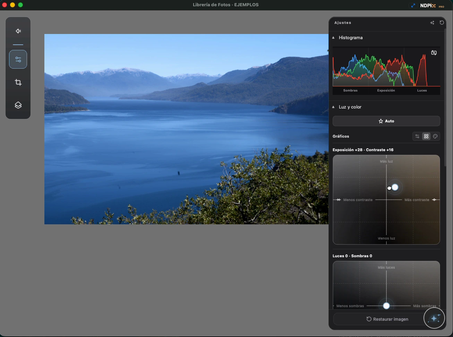
Task: Click the Exposición label under the histogram
Action: pos(386,90)
